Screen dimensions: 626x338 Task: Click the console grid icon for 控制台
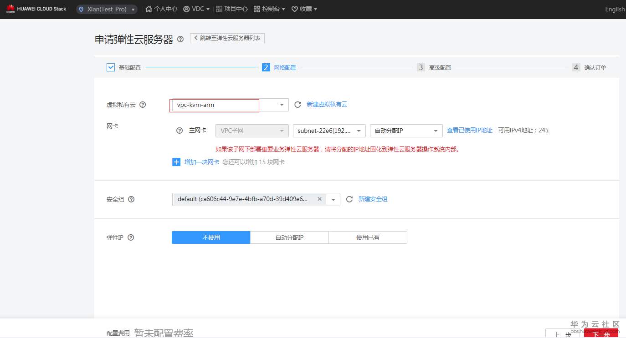pyautogui.click(x=257, y=9)
